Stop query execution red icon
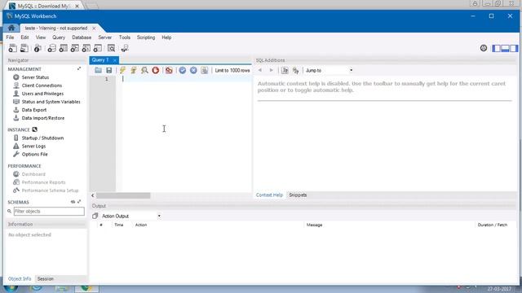The width and height of the screenshot is (522, 293). click(156, 70)
